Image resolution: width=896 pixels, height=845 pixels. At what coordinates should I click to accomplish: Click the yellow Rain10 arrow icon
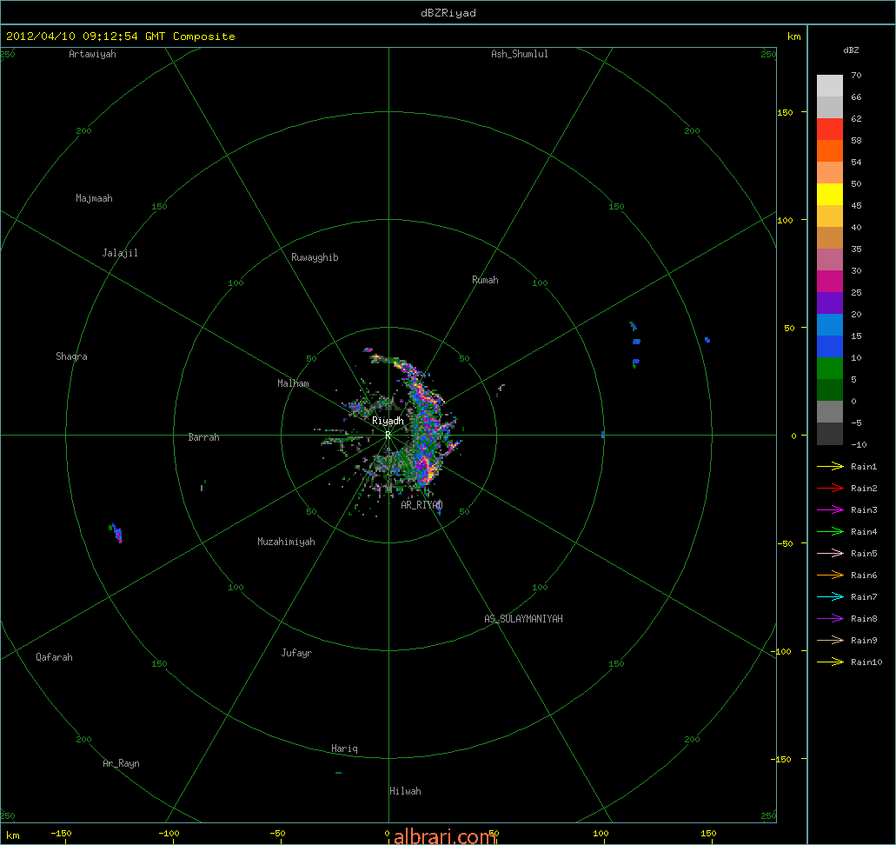point(830,662)
